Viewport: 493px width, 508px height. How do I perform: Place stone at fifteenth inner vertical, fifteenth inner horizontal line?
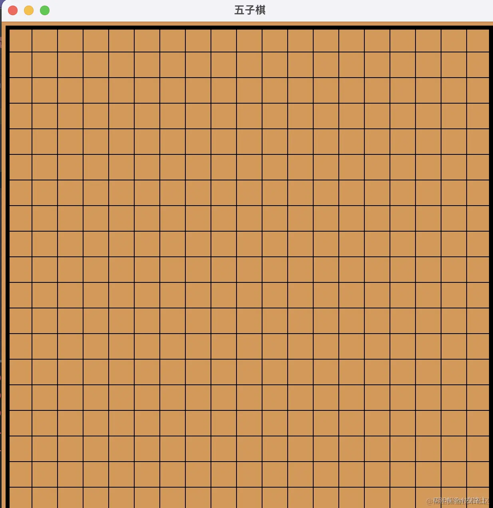390,410
